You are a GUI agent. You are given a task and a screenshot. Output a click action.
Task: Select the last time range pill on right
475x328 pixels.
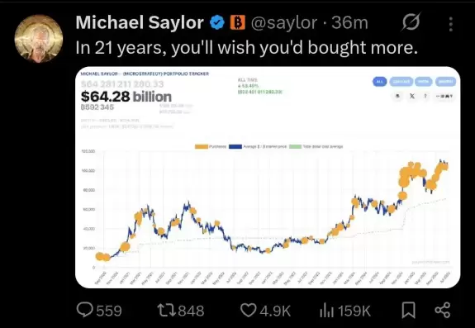point(445,82)
